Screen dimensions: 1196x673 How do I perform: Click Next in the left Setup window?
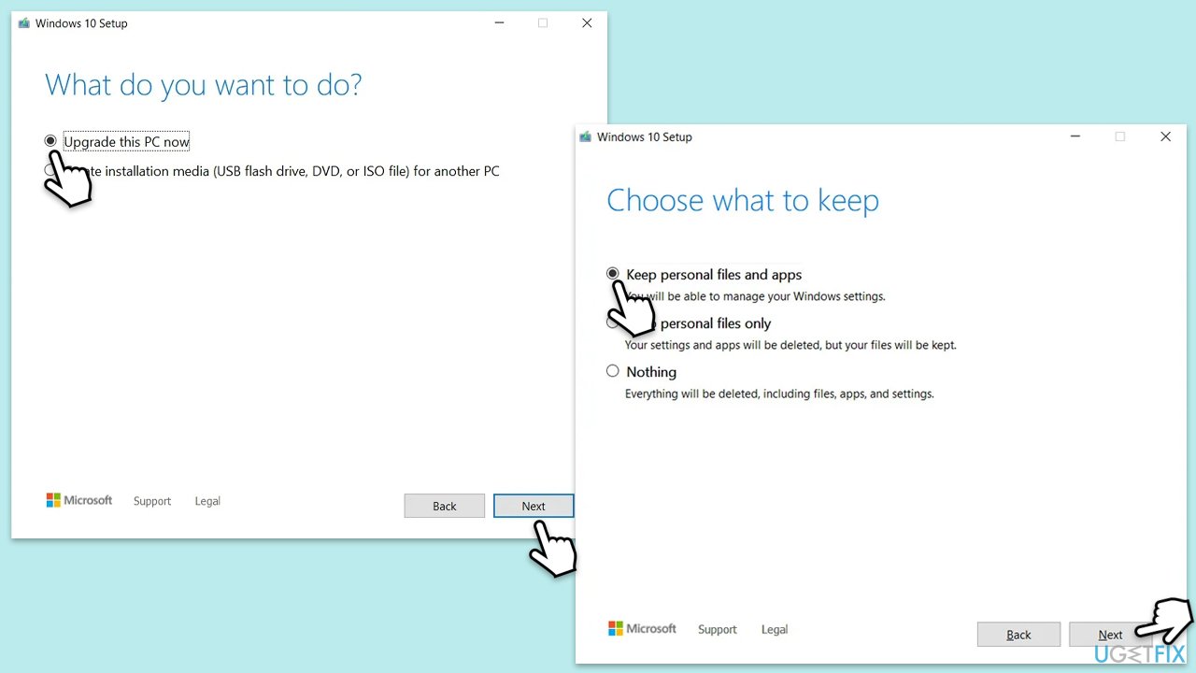pos(534,506)
